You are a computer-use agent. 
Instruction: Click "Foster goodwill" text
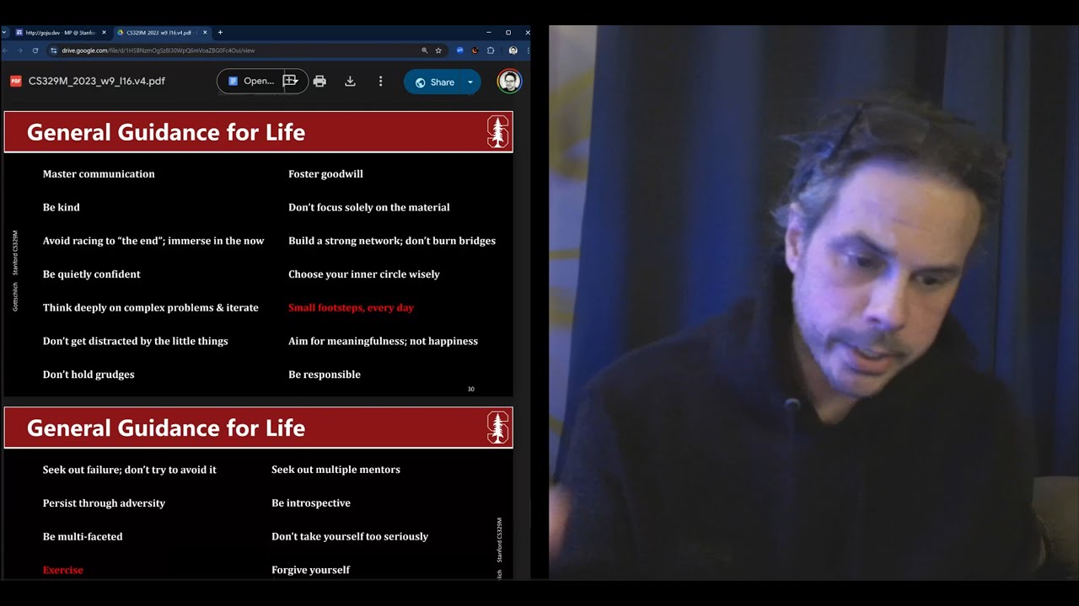click(x=325, y=174)
